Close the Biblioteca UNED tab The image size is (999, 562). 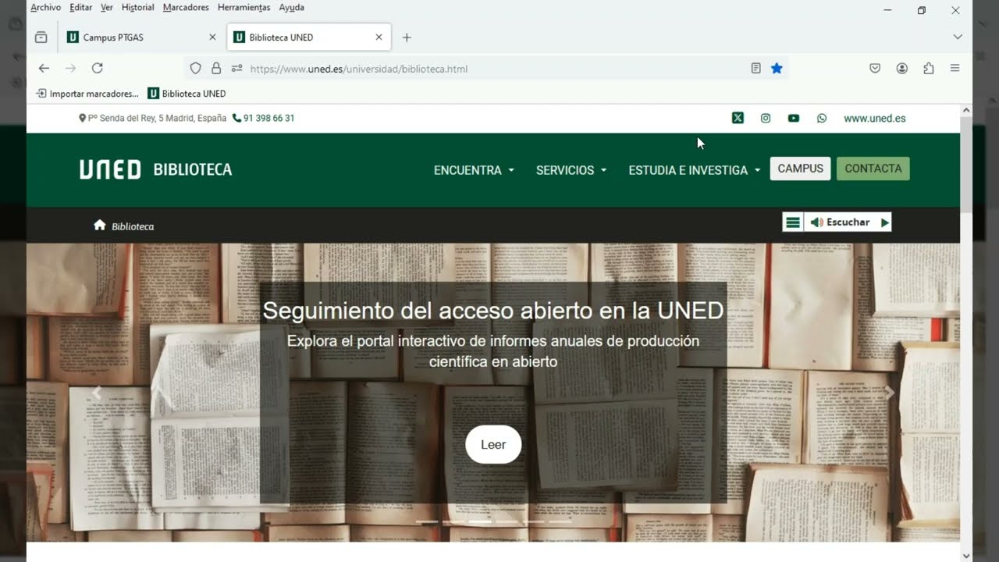pyautogui.click(x=379, y=37)
